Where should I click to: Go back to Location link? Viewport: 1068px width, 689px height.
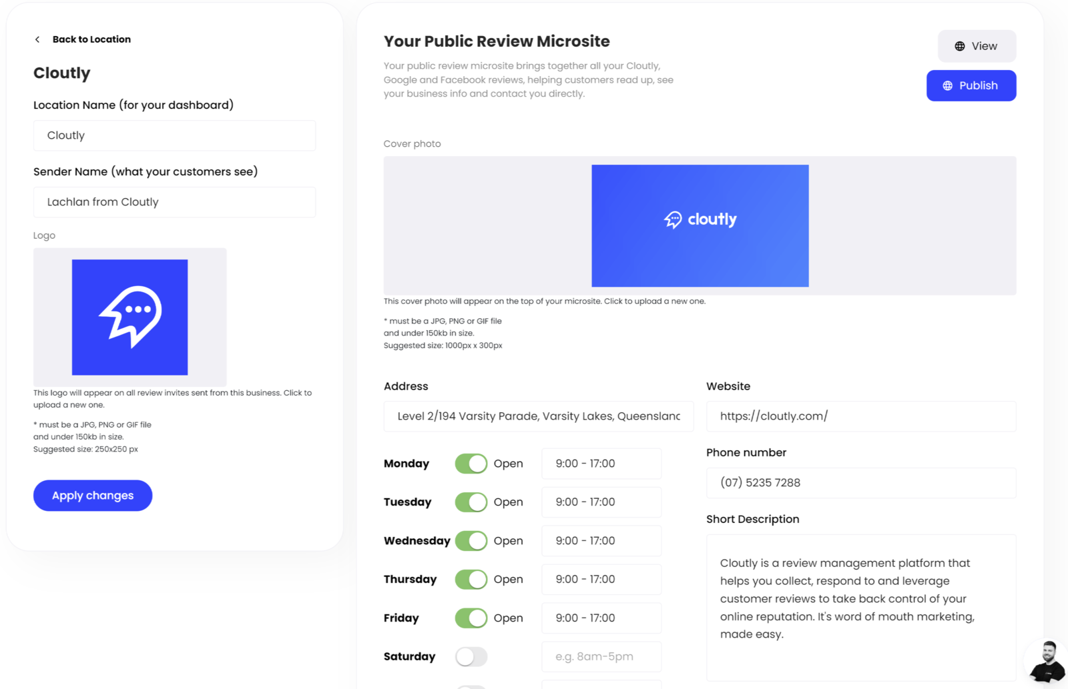pos(91,39)
